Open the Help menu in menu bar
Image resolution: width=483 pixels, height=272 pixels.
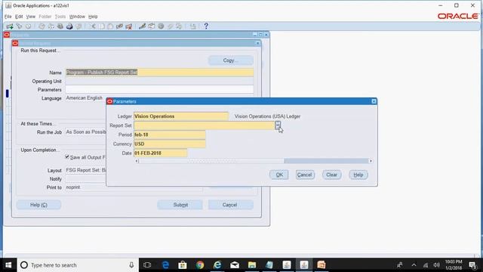coord(93,17)
